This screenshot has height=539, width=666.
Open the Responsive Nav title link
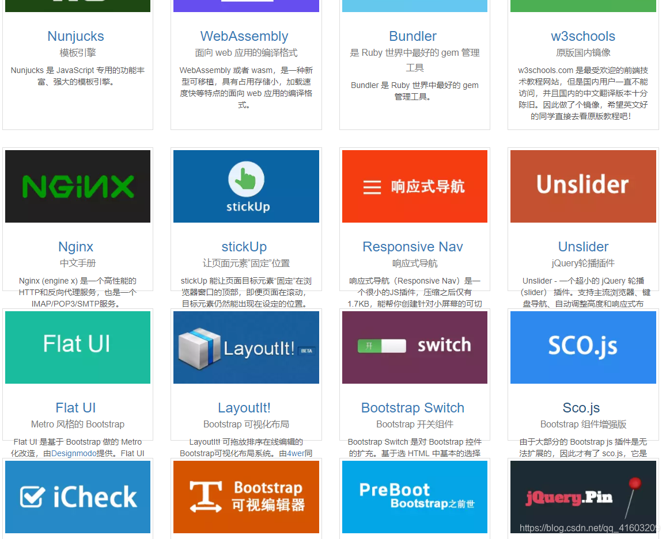click(413, 246)
